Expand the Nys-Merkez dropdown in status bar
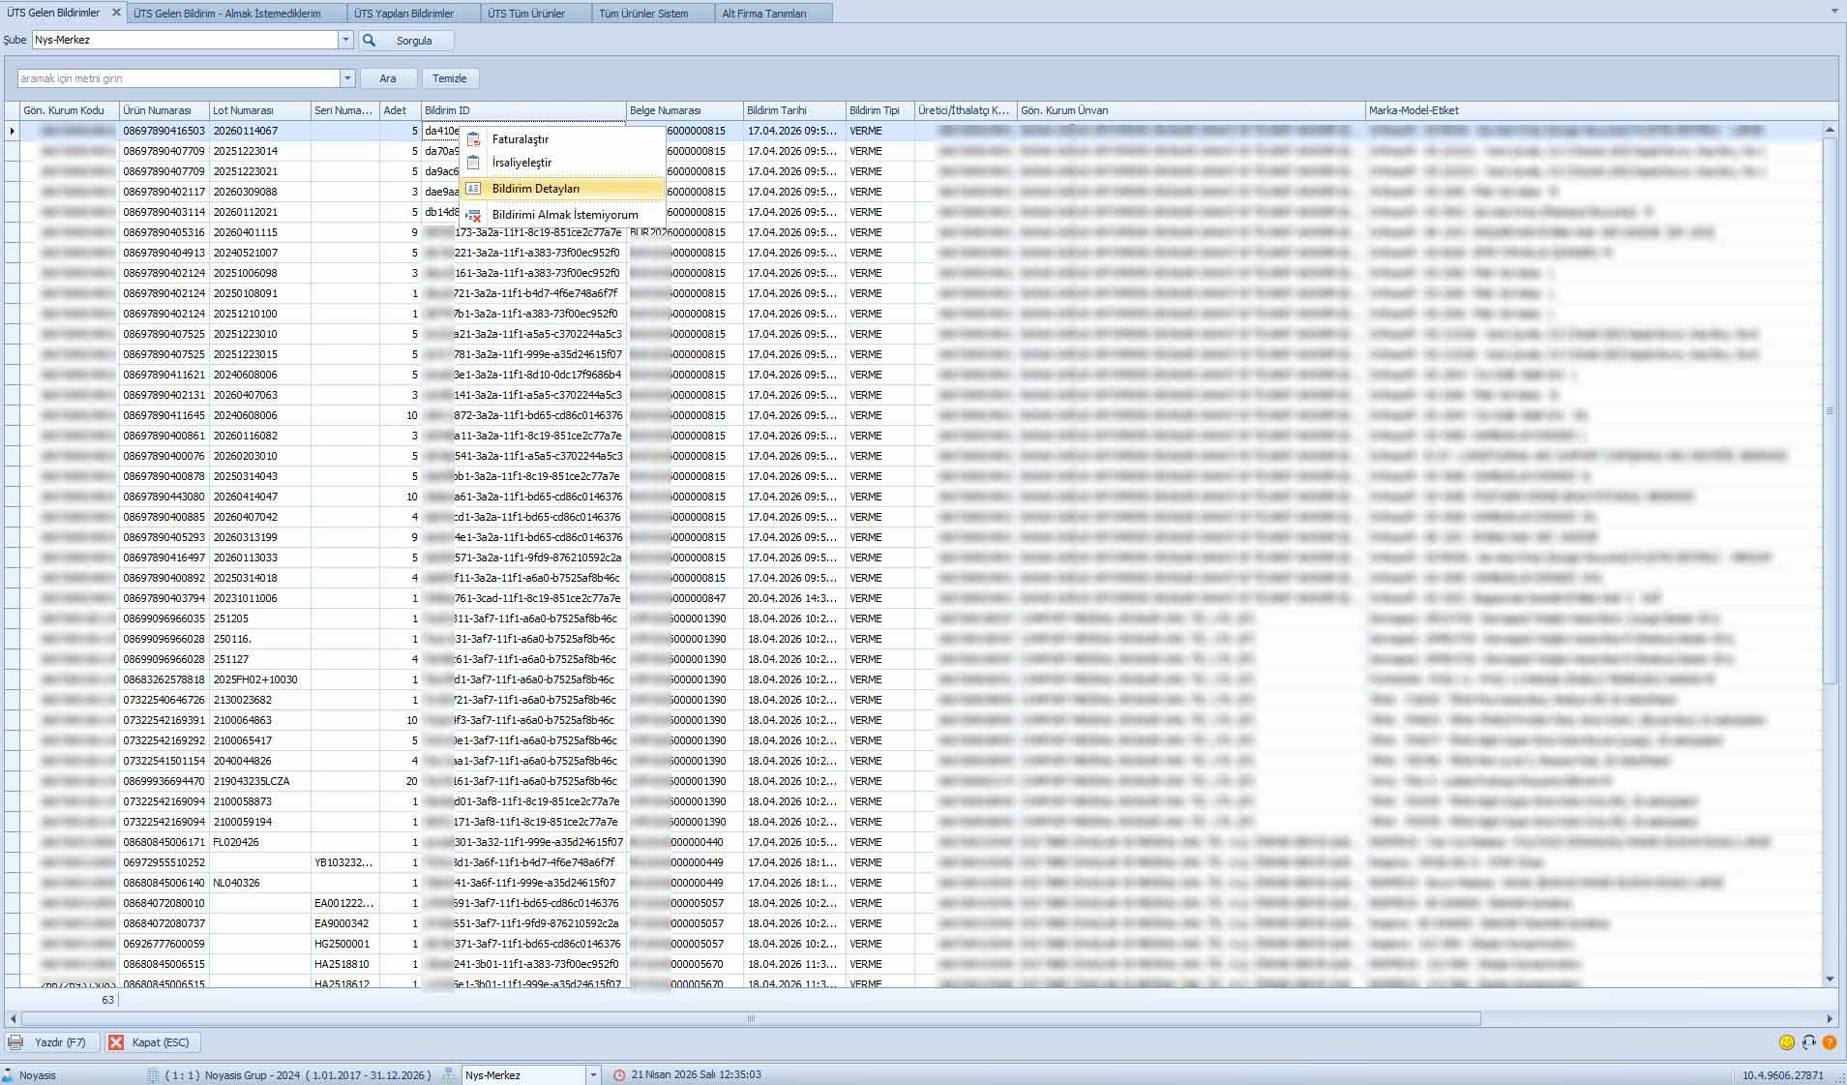Screen dimensions: 1847x1085 coord(593,1075)
